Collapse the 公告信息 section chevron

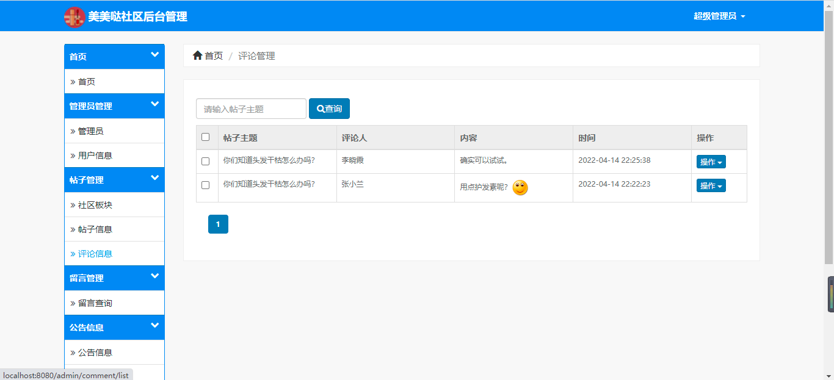155,326
